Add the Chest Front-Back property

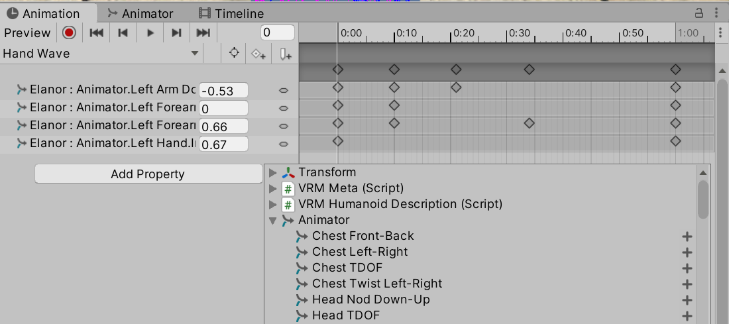tap(687, 237)
